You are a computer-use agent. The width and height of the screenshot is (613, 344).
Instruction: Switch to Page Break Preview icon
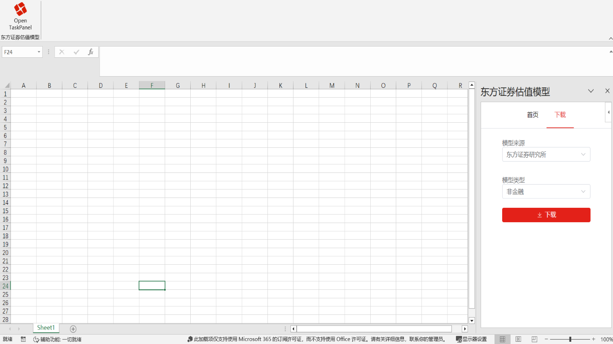(x=534, y=340)
